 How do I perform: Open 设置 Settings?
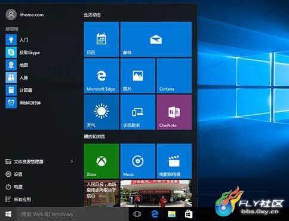(x=14, y=174)
